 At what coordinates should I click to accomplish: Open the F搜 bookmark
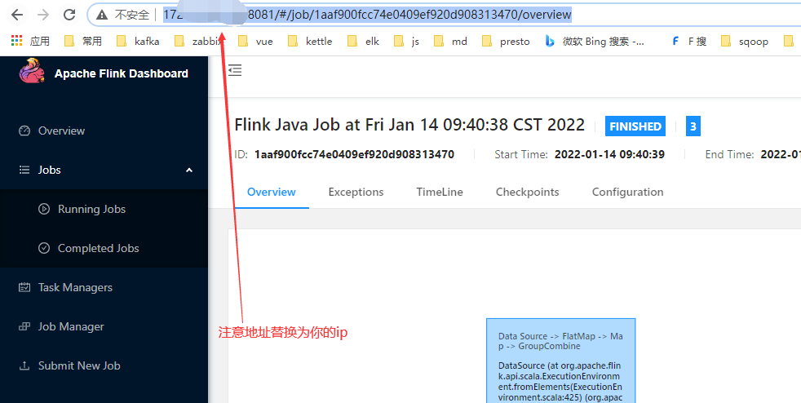(688, 42)
